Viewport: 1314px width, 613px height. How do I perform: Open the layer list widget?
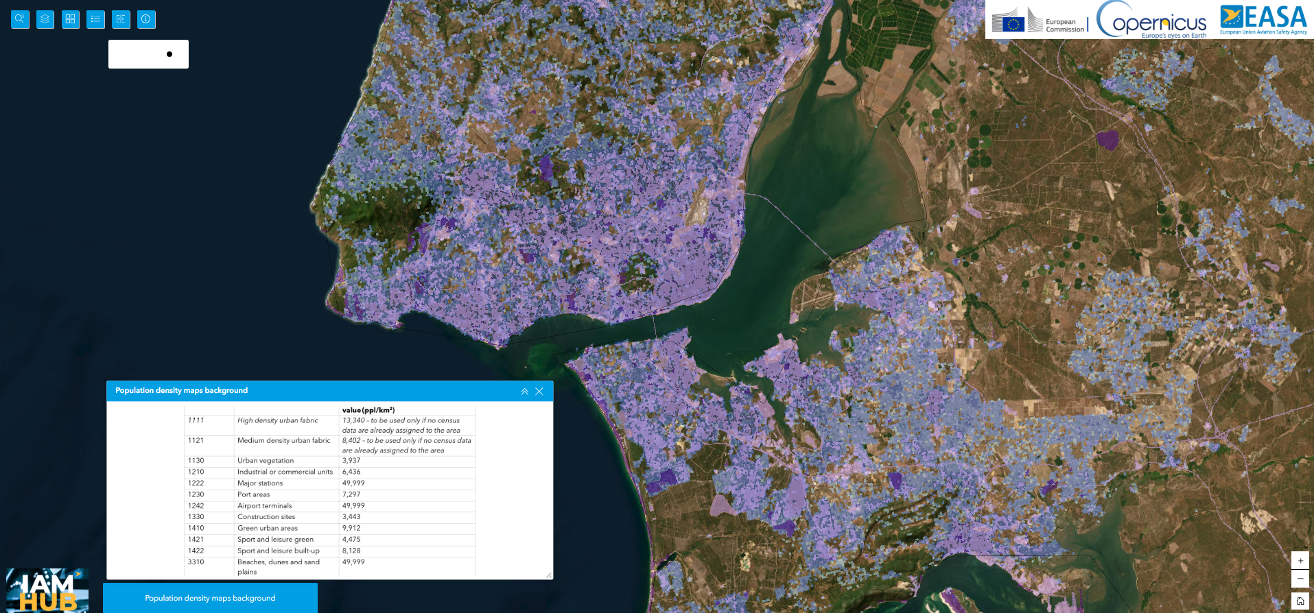[x=45, y=19]
